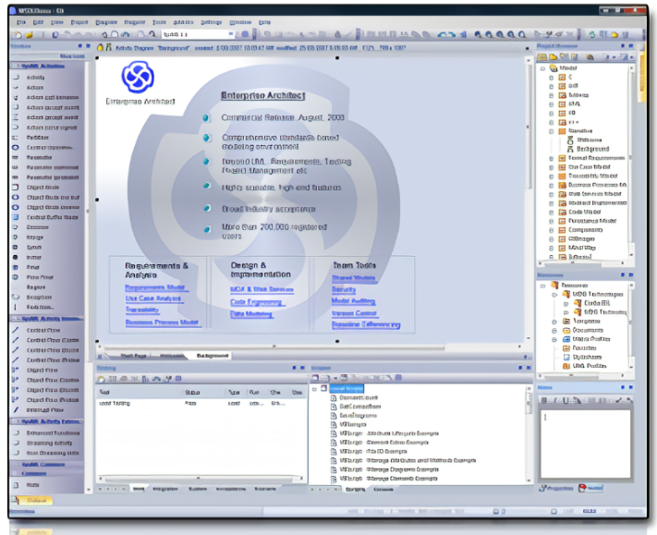The image size is (657, 535).
Task: Toggle the auto-hide pin on Project Browser
Action: click(x=623, y=45)
